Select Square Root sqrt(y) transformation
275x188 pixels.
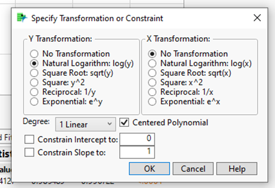34,73
